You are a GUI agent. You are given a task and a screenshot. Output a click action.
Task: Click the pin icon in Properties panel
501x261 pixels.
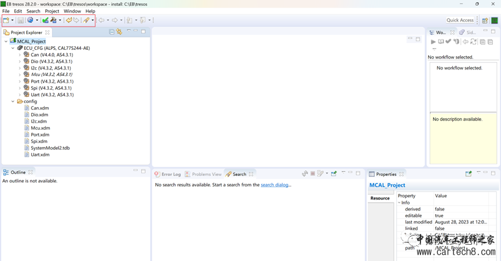point(469,174)
